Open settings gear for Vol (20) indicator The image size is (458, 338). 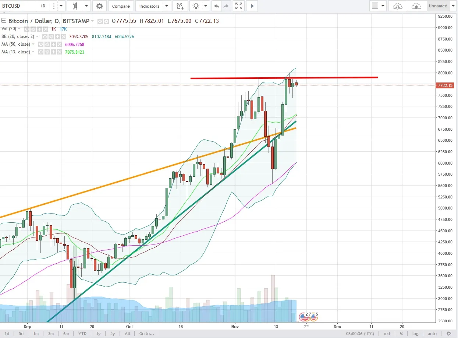click(33, 29)
